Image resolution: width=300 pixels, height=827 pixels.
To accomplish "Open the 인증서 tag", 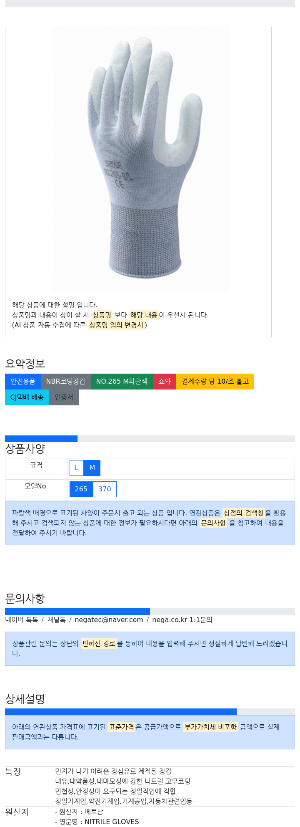I will tap(64, 397).
